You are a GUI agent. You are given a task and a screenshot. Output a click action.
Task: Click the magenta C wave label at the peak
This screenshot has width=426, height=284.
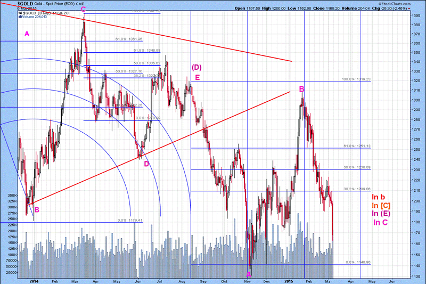tap(83, 9)
